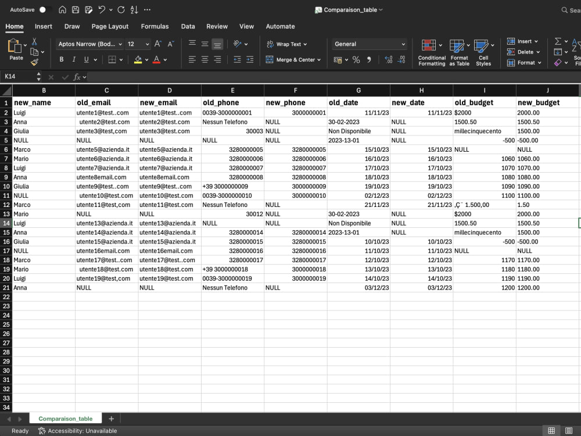Click the Format cells button
This screenshot has width=581, height=436.
(521, 63)
